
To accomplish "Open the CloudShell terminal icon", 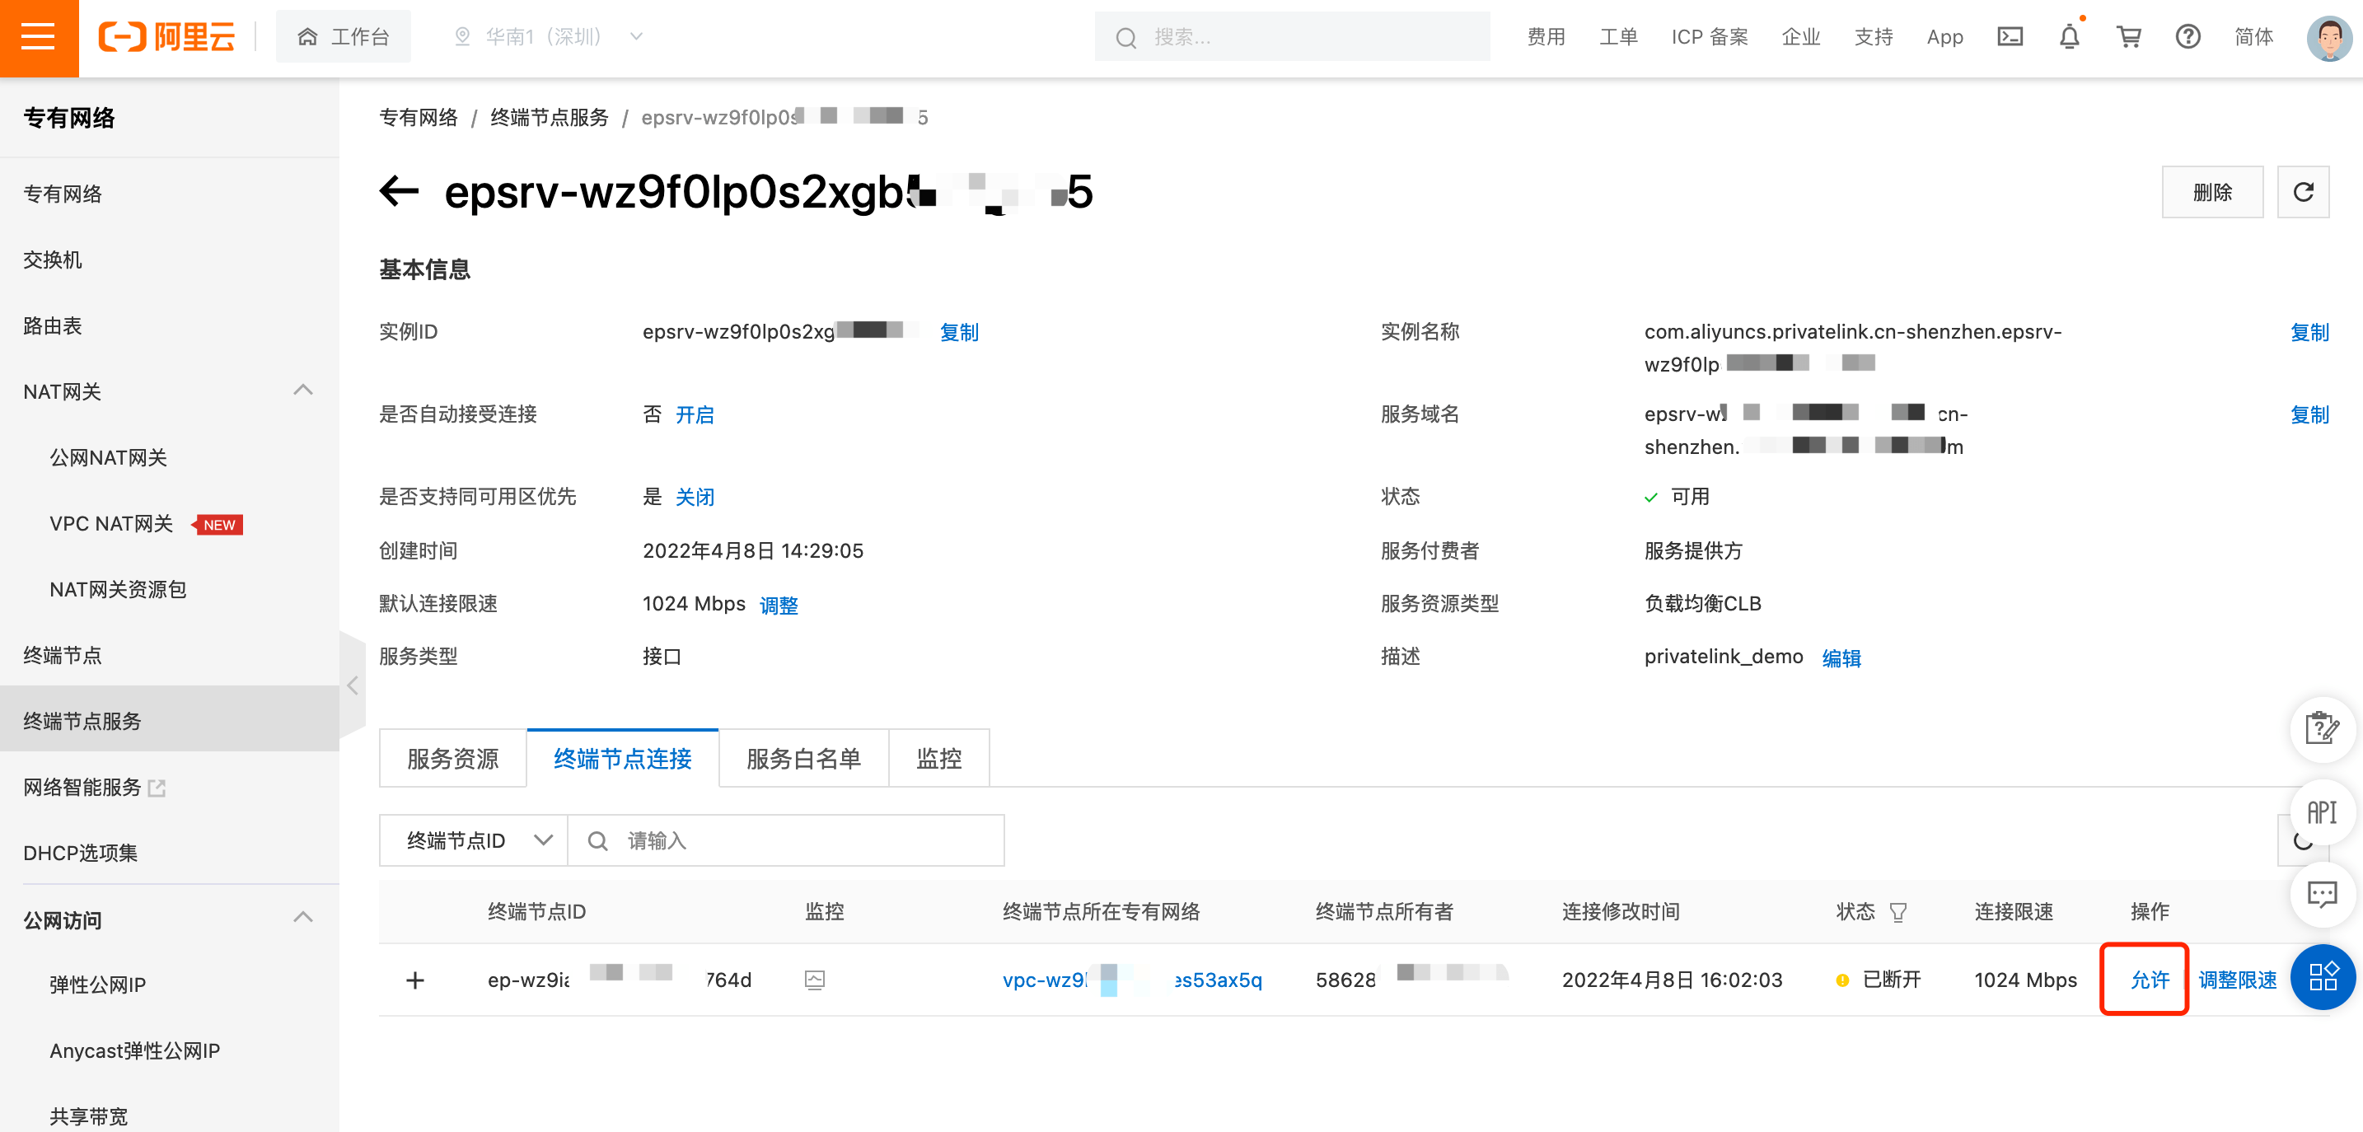I will pyautogui.click(x=2010, y=37).
